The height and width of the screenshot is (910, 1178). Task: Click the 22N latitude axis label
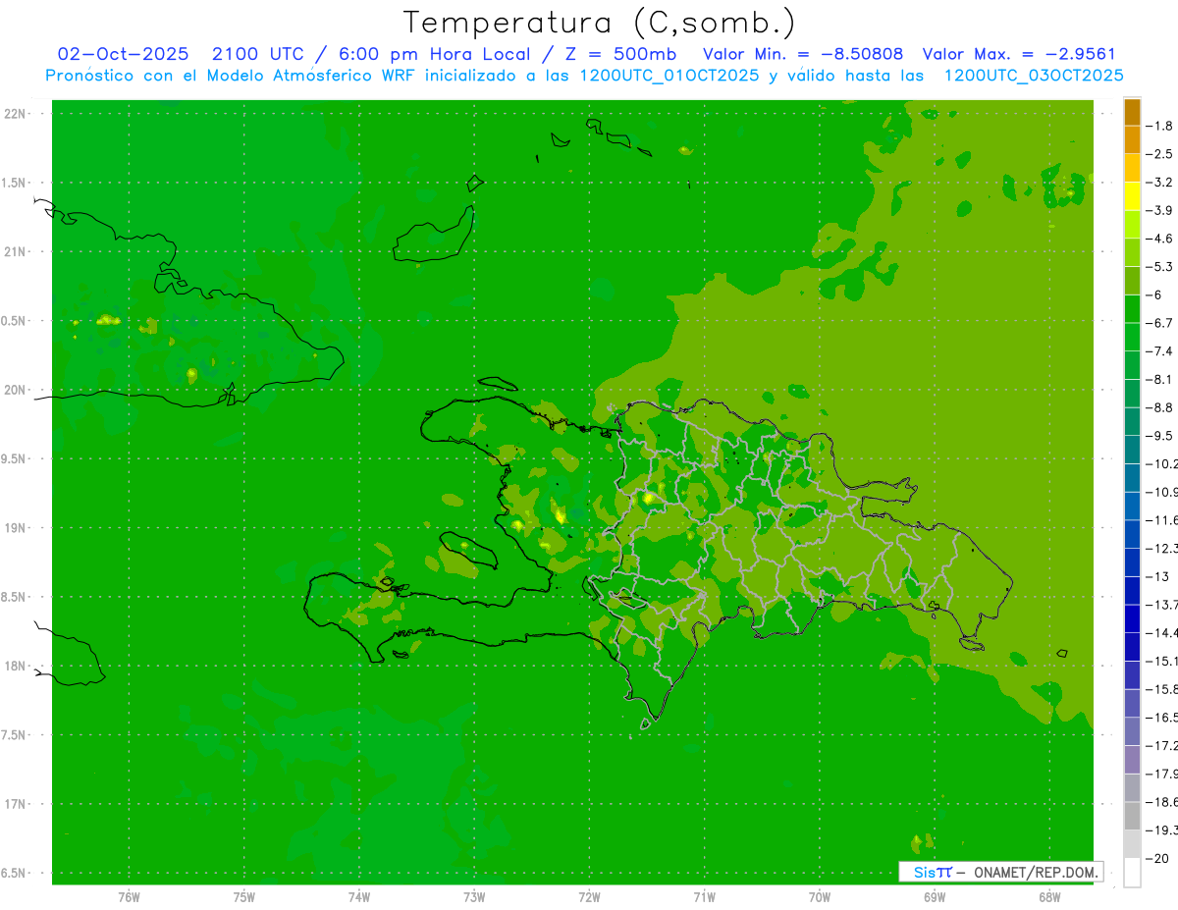17,114
